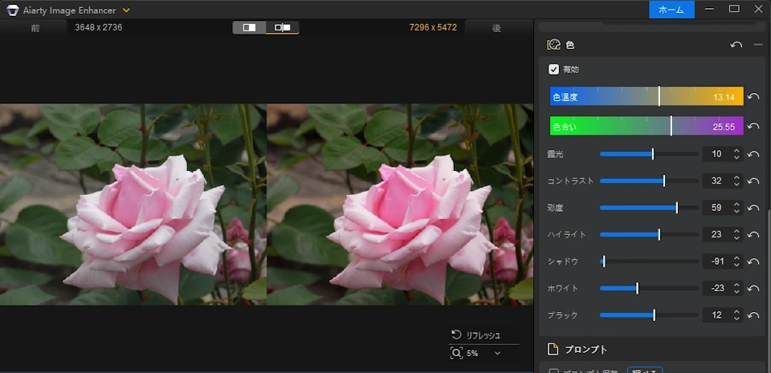Reset the シャドウ shadows value
This screenshot has width=771, height=373.
pyautogui.click(x=753, y=262)
